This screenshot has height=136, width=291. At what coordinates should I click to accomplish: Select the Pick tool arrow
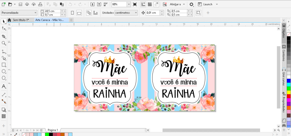point(4,21)
